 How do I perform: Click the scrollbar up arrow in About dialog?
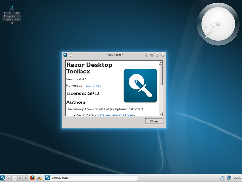click(161, 63)
